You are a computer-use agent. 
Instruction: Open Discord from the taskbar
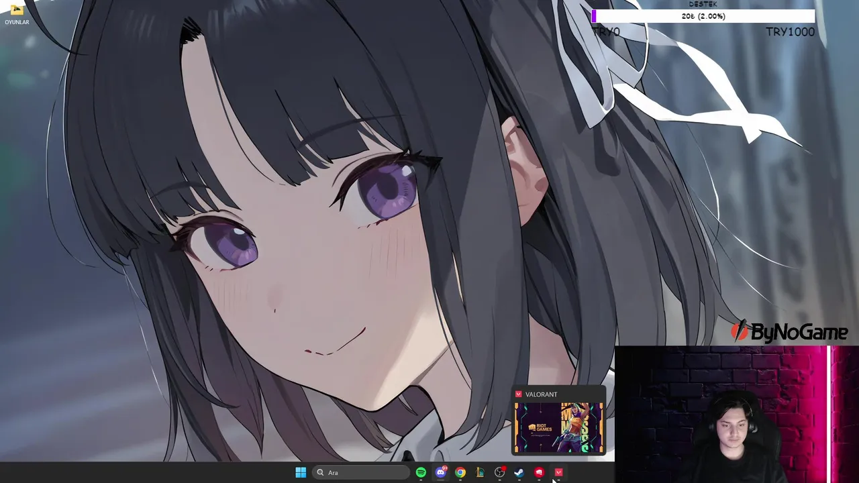pyautogui.click(x=440, y=472)
